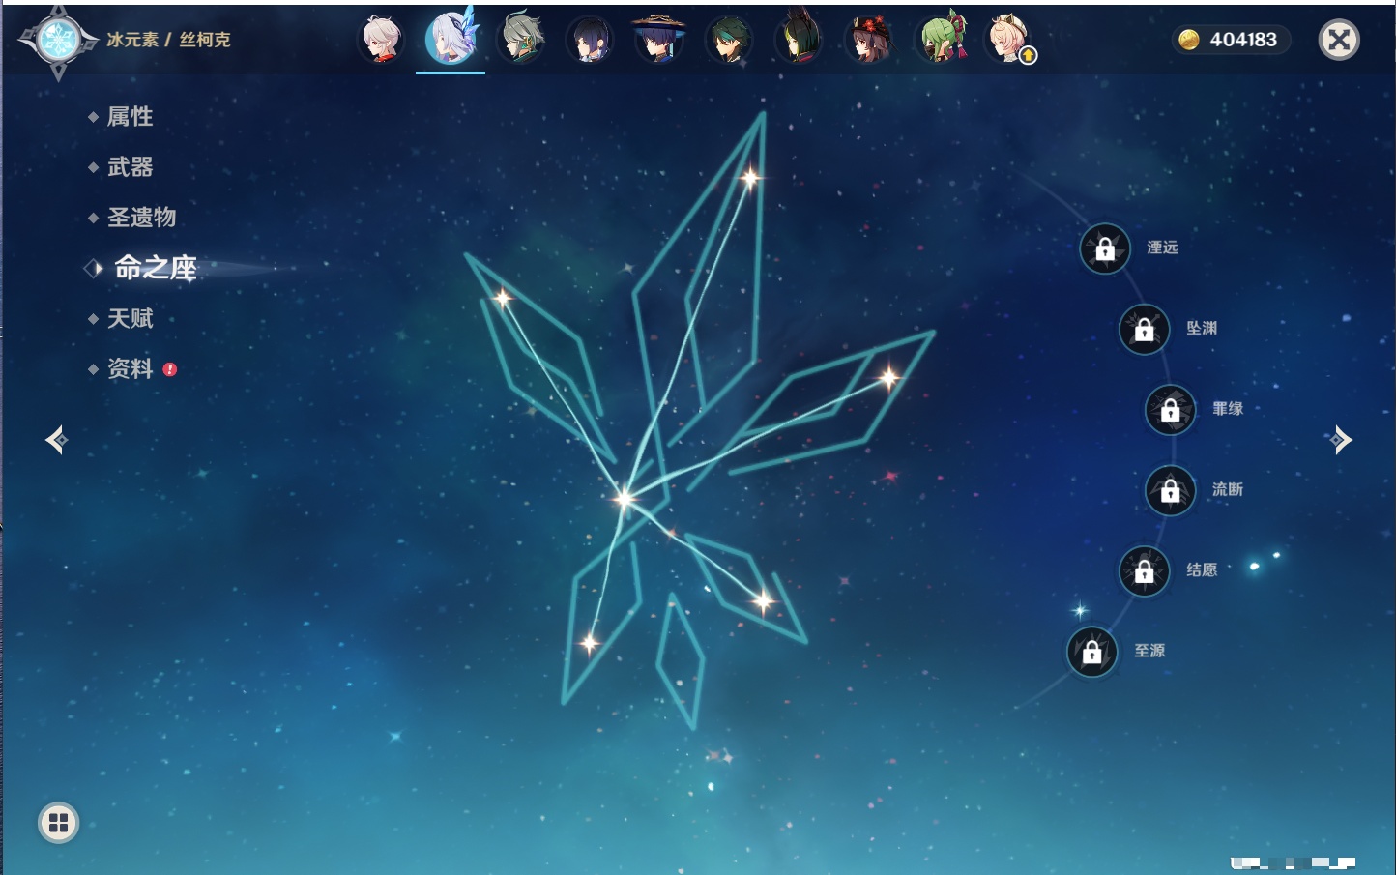Click the Mora coin icon
Screen dimensions: 1396x875
coord(1189,40)
